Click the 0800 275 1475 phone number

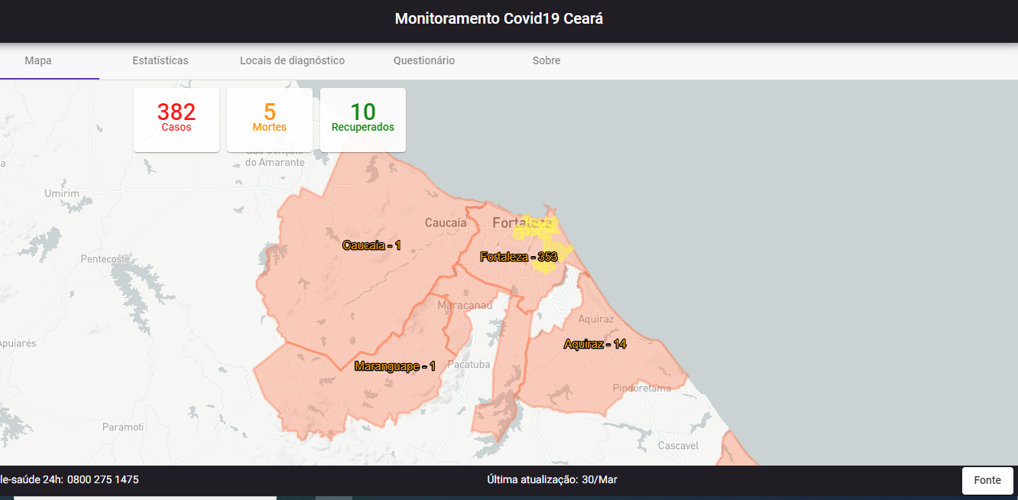coord(103,480)
